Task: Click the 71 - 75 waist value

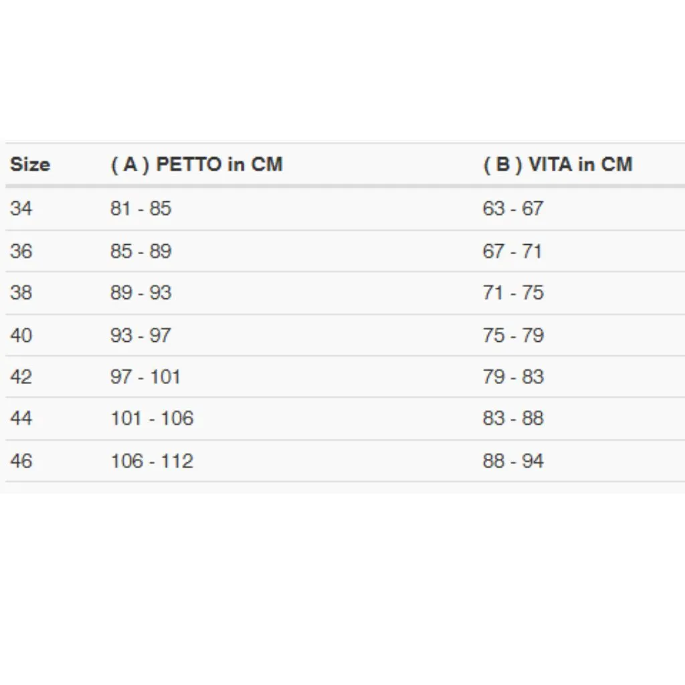Action: tap(512, 293)
